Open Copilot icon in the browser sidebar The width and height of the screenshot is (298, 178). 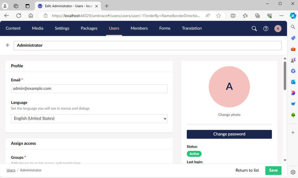[x=293, y=16]
